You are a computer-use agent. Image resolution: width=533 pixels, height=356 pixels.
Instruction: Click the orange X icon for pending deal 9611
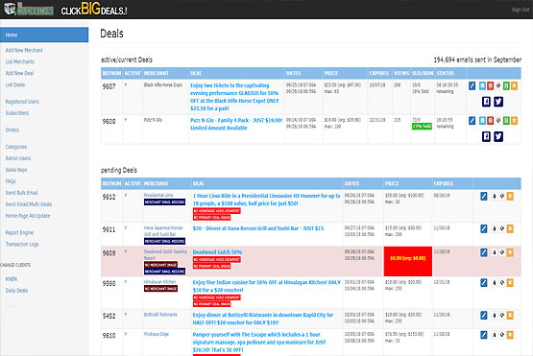[510, 229]
